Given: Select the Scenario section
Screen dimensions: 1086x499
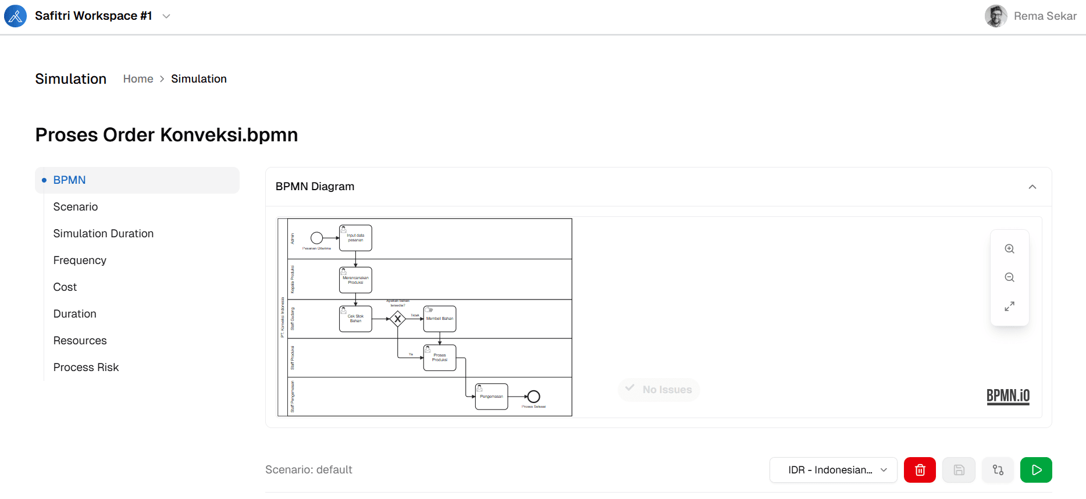Looking at the screenshot, I should [x=76, y=207].
